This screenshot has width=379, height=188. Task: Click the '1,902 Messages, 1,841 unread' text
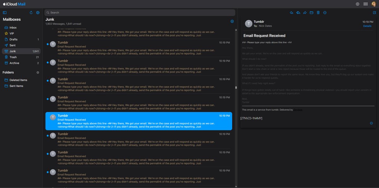point(63,24)
